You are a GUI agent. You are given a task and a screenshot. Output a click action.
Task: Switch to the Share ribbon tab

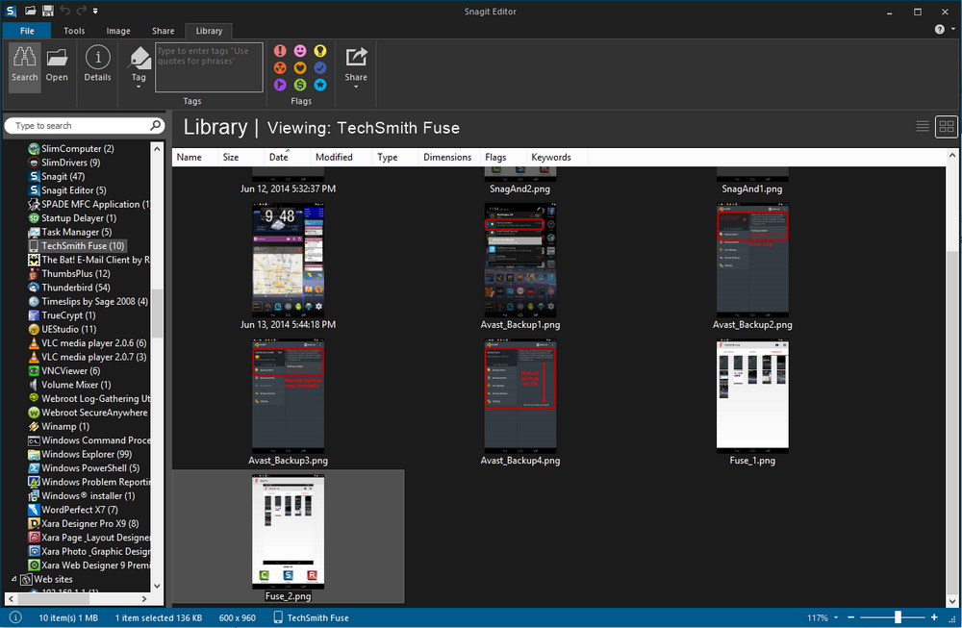[x=164, y=31]
